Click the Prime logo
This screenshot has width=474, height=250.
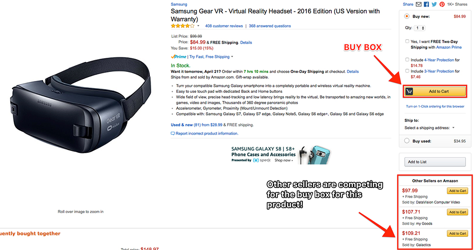tap(178, 57)
